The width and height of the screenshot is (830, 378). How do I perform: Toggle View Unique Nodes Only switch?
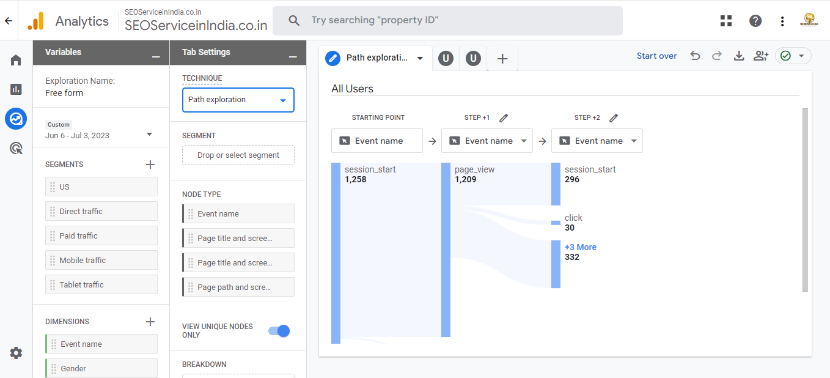tap(279, 331)
